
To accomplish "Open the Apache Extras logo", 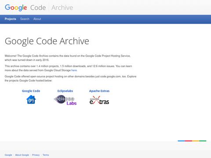I will point(99,100).
